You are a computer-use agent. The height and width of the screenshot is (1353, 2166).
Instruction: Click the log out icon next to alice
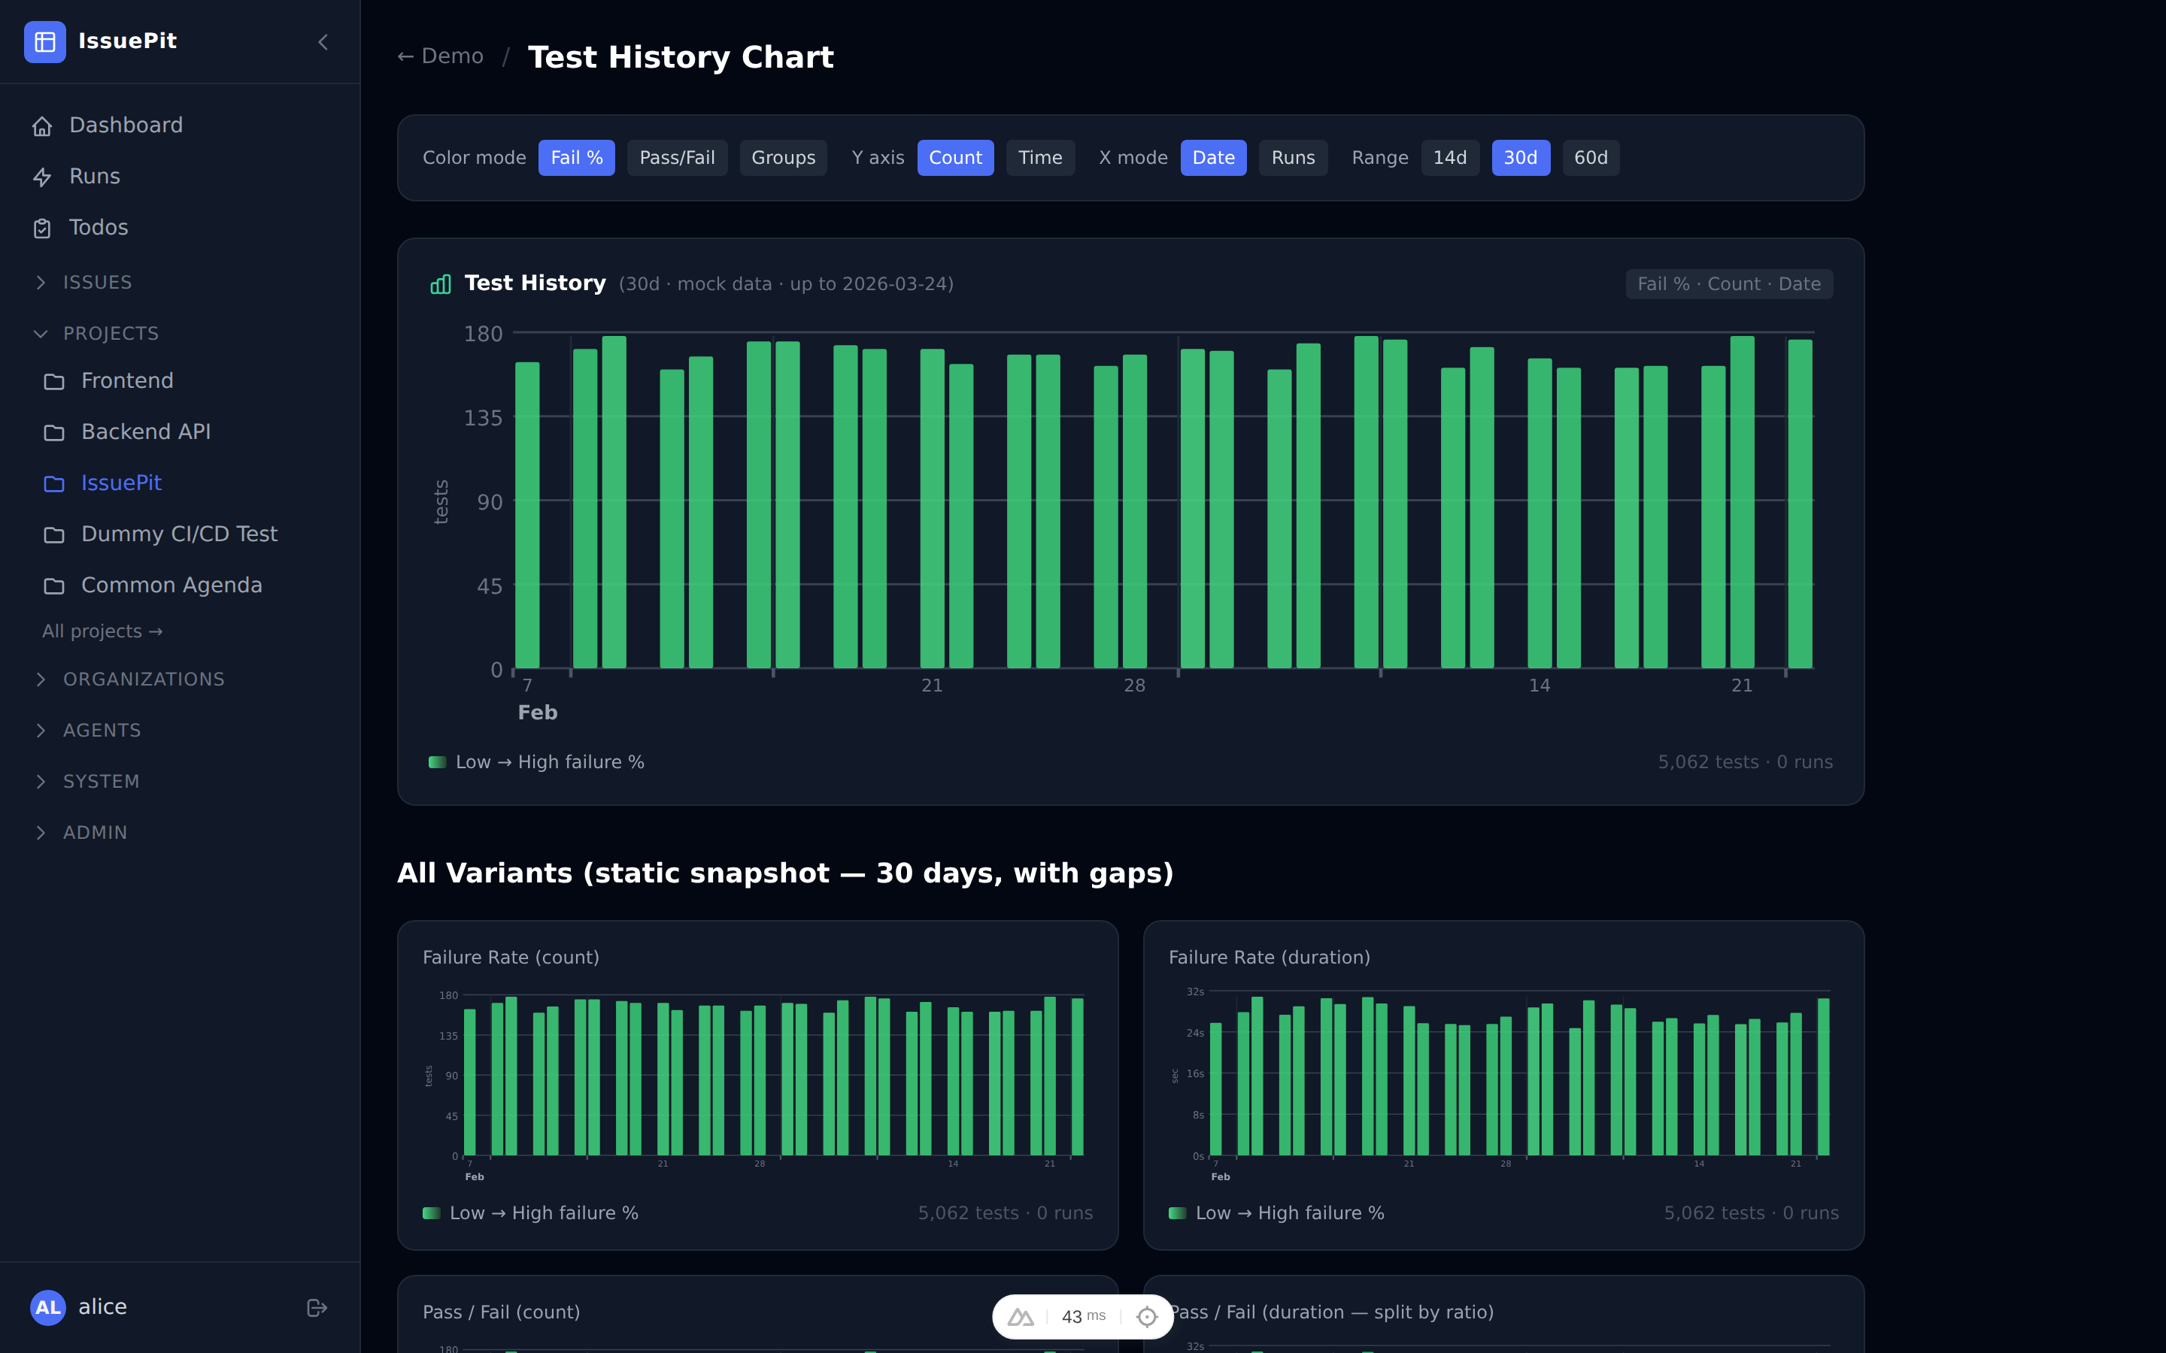pos(317,1307)
